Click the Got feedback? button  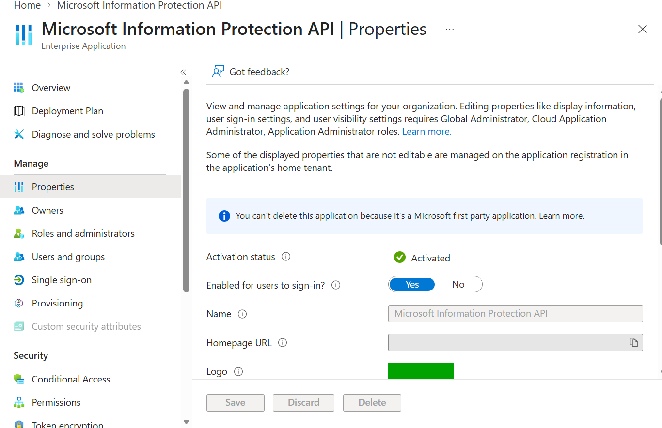click(251, 72)
